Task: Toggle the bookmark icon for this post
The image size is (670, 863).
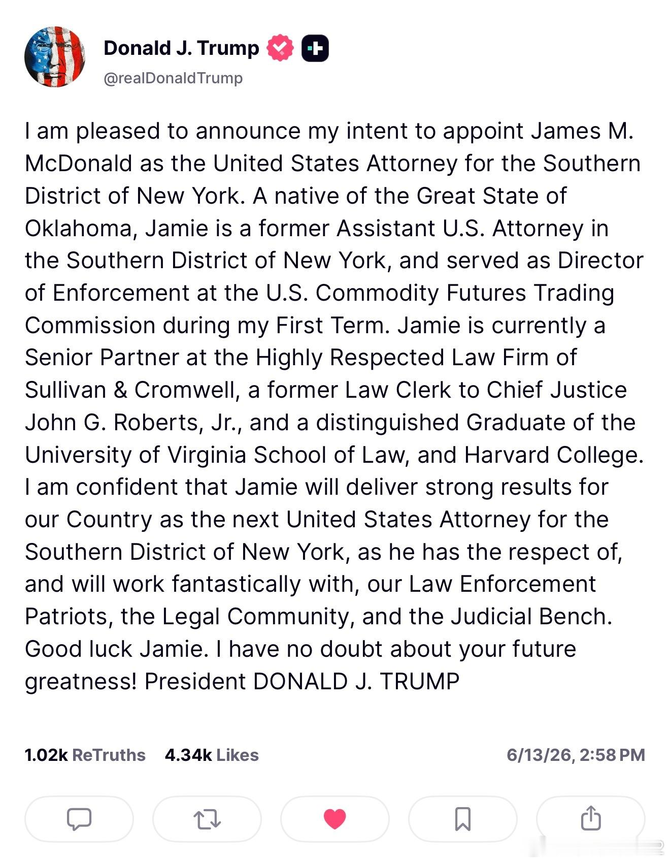Action: (x=463, y=819)
